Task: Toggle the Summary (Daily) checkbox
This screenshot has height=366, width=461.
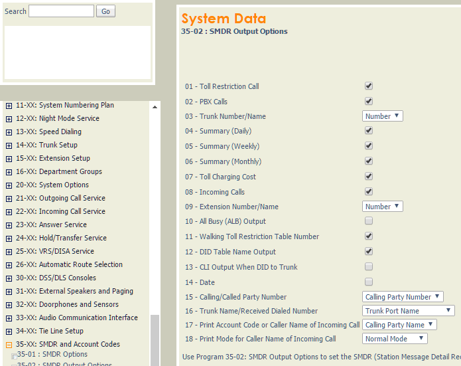Action: [x=369, y=130]
